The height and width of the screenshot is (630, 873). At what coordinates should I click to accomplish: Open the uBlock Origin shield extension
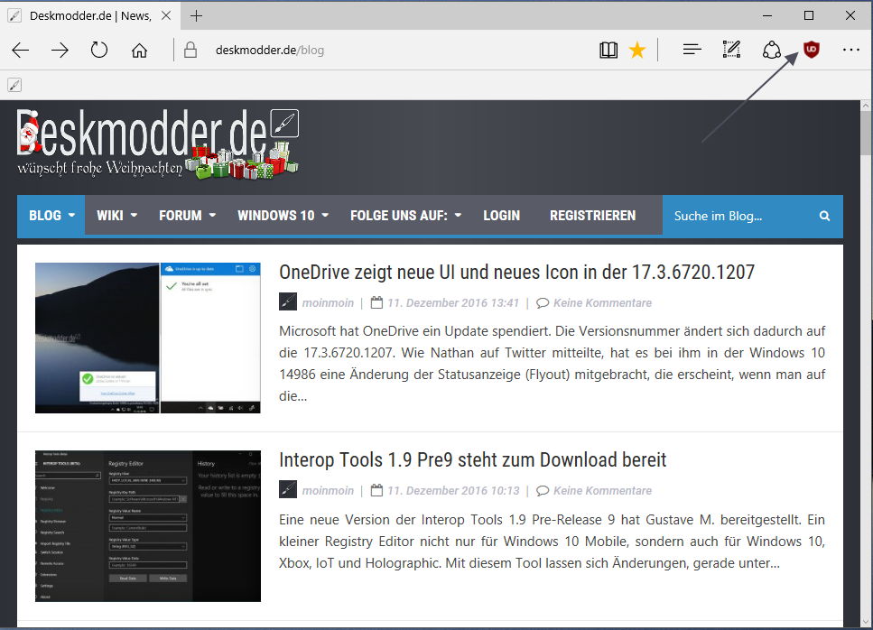tap(812, 50)
